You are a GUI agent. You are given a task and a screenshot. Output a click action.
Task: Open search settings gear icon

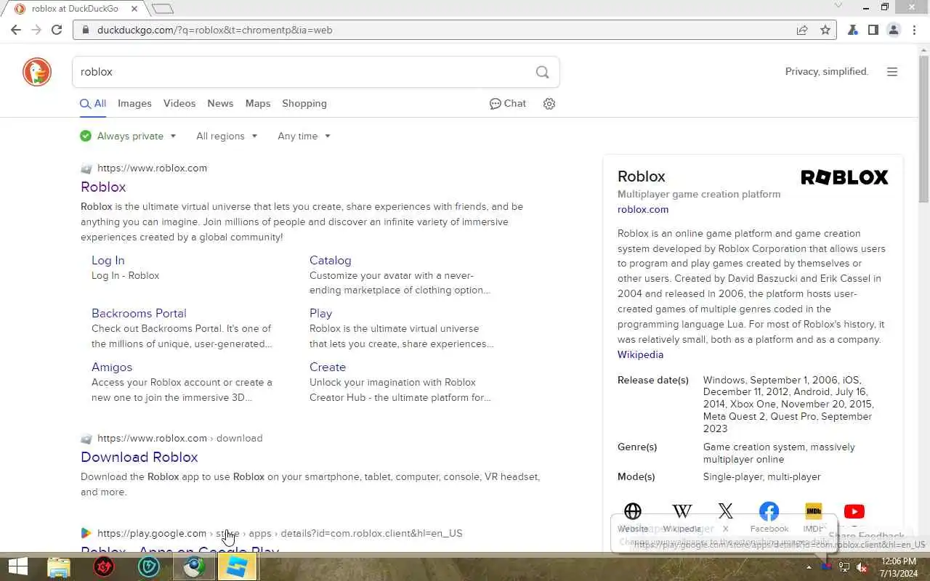click(x=549, y=104)
